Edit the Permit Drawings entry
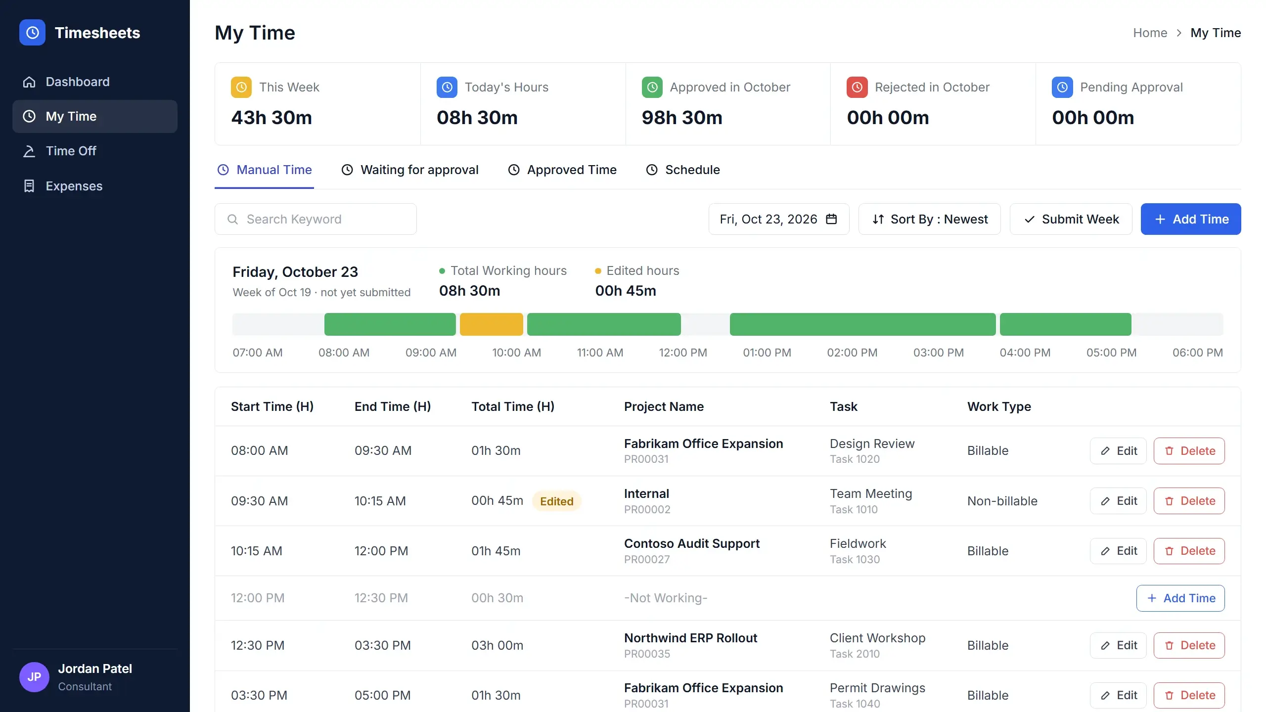The width and height of the screenshot is (1266, 712). click(x=1118, y=695)
